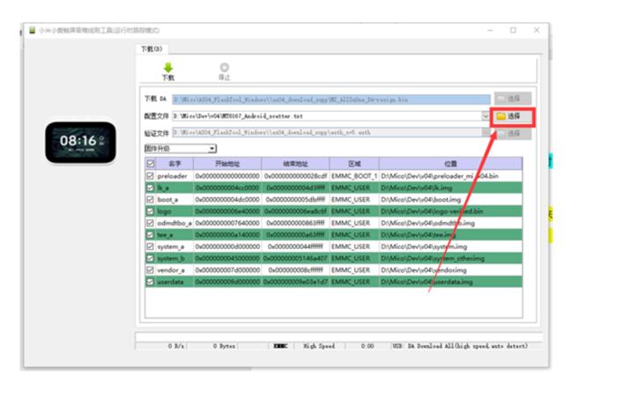Click USB DA Download All status text

(460, 346)
